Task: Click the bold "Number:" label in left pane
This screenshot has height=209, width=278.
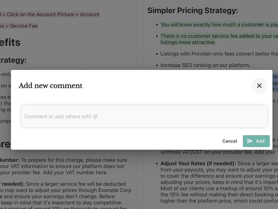Action: (10, 160)
